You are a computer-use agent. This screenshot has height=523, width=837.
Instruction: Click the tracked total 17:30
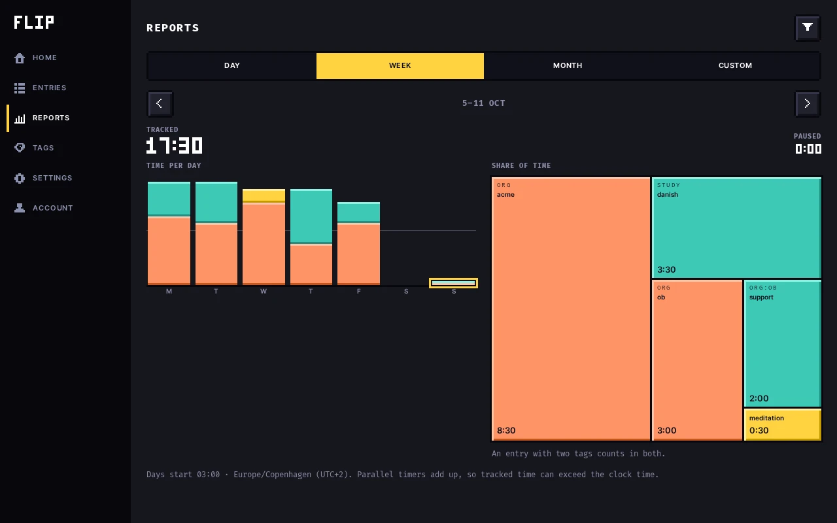(x=174, y=145)
